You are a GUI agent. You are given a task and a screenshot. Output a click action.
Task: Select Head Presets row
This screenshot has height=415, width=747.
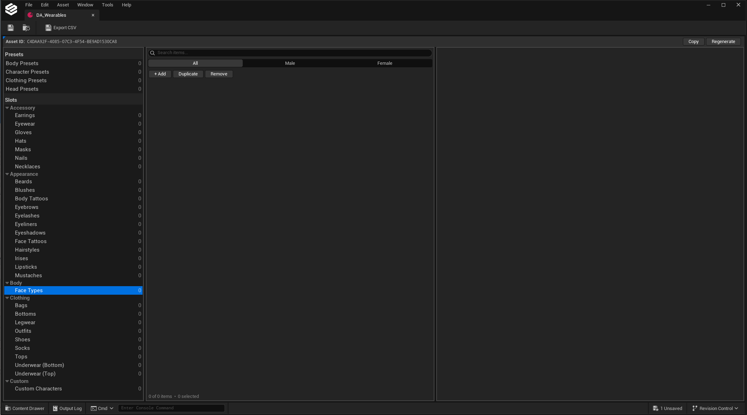pyautogui.click(x=73, y=89)
